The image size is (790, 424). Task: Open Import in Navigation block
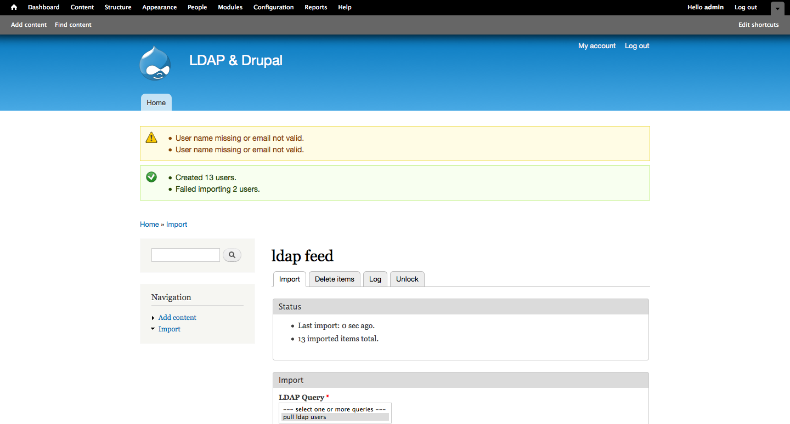[170, 329]
